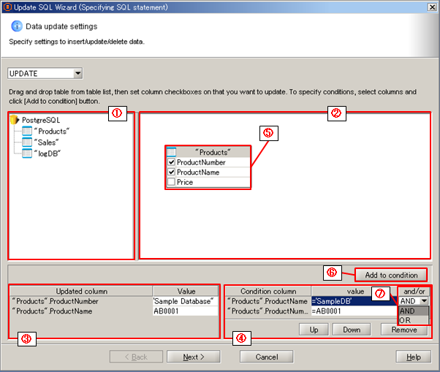Uncheck the ProductName column checkbox
440x372 pixels.
pyautogui.click(x=171, y=172)
